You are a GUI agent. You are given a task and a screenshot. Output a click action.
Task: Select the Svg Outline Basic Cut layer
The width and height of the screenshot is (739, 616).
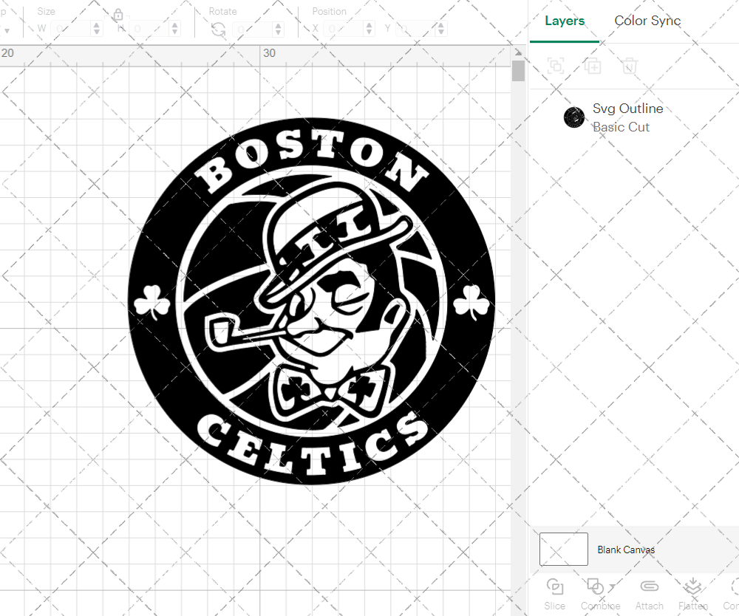click(x=628, y=117)
